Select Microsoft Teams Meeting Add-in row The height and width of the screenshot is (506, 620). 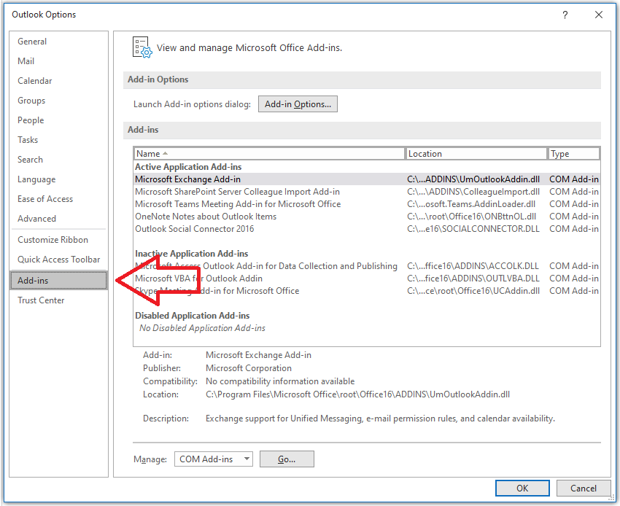point(366,204)
